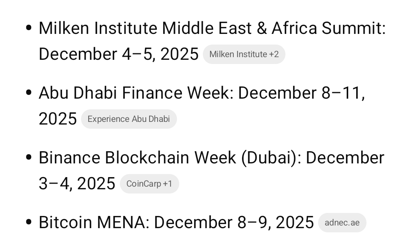Click the 'Binance Blockchain Week' text
The width and height of the screenshot is (411, 251).
pos(137,158)
